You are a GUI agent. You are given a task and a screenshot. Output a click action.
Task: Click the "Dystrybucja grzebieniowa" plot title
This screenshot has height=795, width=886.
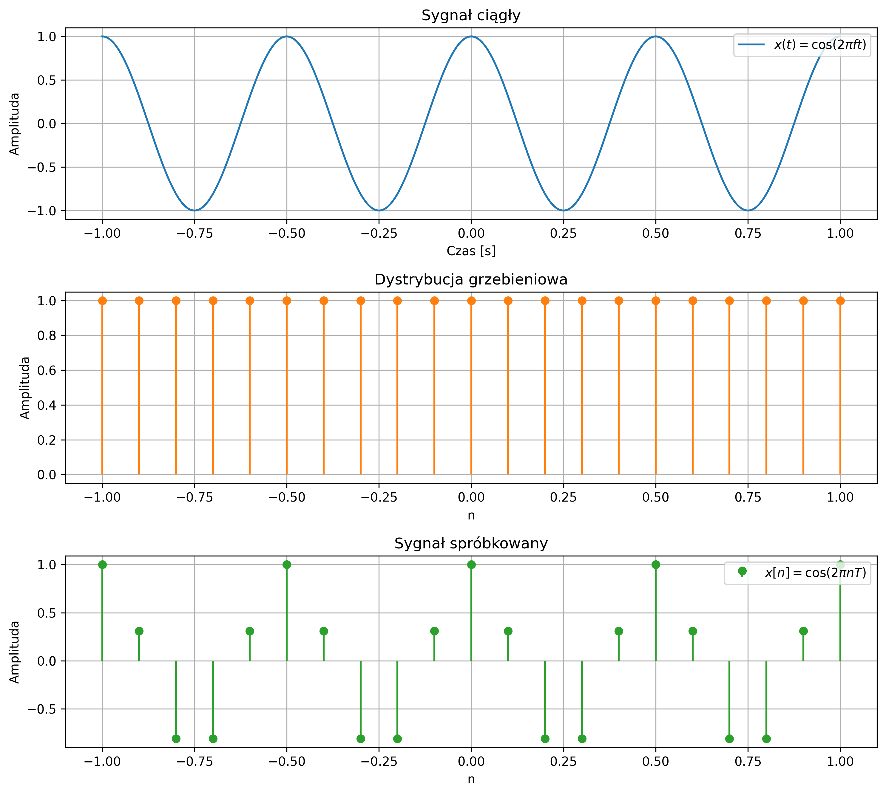coord(471,279)
